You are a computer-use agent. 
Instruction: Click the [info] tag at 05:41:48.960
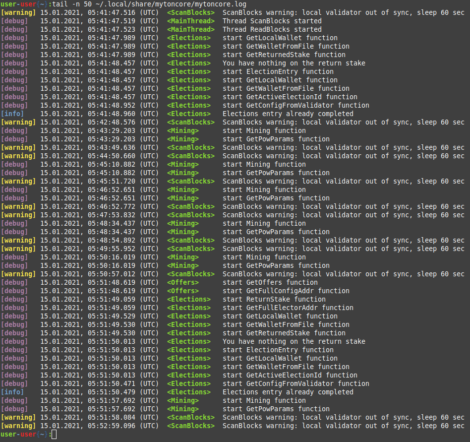[x=12, y=114]
